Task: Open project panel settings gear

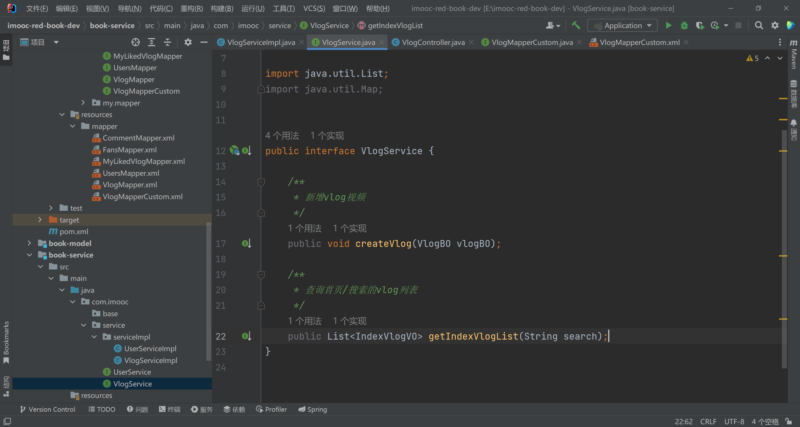Action: [188, 42]
